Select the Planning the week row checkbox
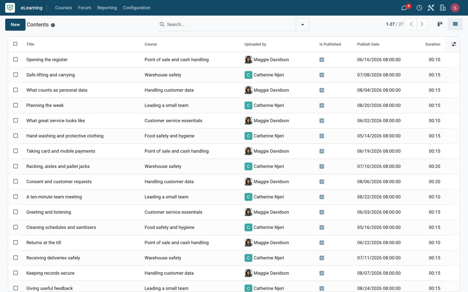The height and width of the screenshot is (292, 468). tap(16, 105)
